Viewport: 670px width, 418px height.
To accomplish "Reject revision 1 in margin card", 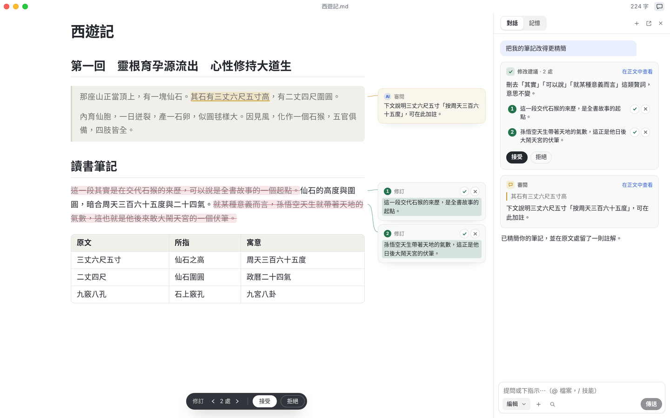I will pyautogui.click(x=475, y=191).
